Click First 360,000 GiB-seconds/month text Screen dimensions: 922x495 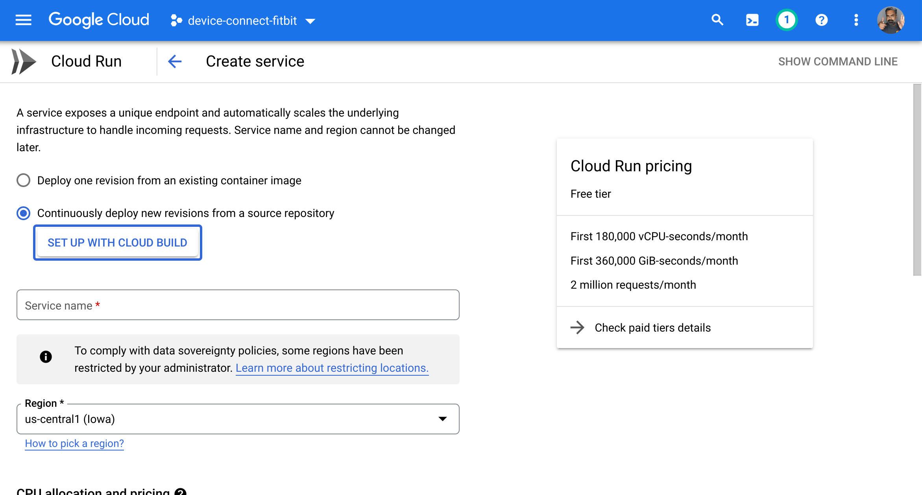pos(654,261)
